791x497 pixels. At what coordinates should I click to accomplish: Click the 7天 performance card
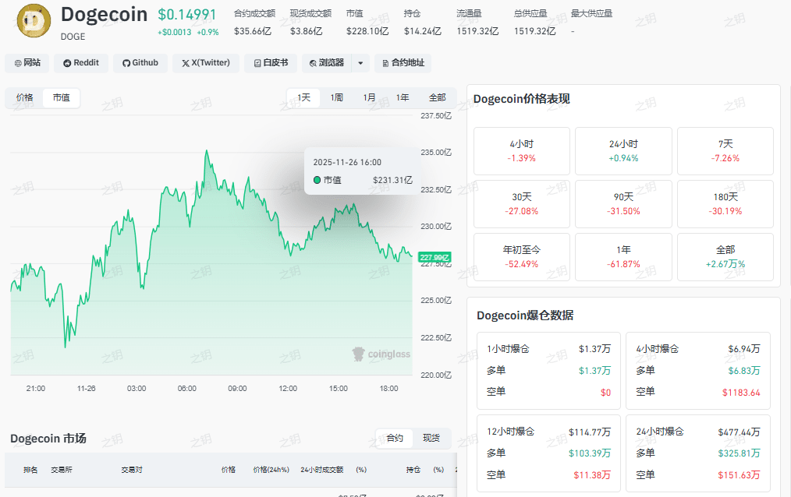point(725,151)
